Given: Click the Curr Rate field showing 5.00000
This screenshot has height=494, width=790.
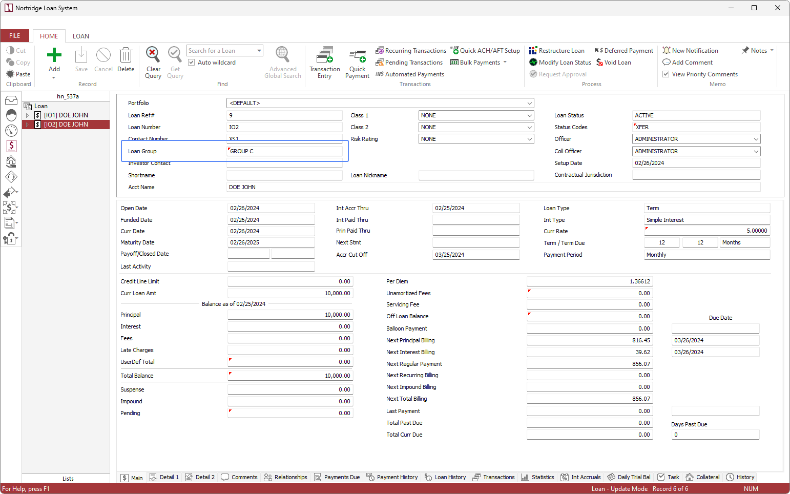Looking at the screenshot, I should [x=707, y=231].
